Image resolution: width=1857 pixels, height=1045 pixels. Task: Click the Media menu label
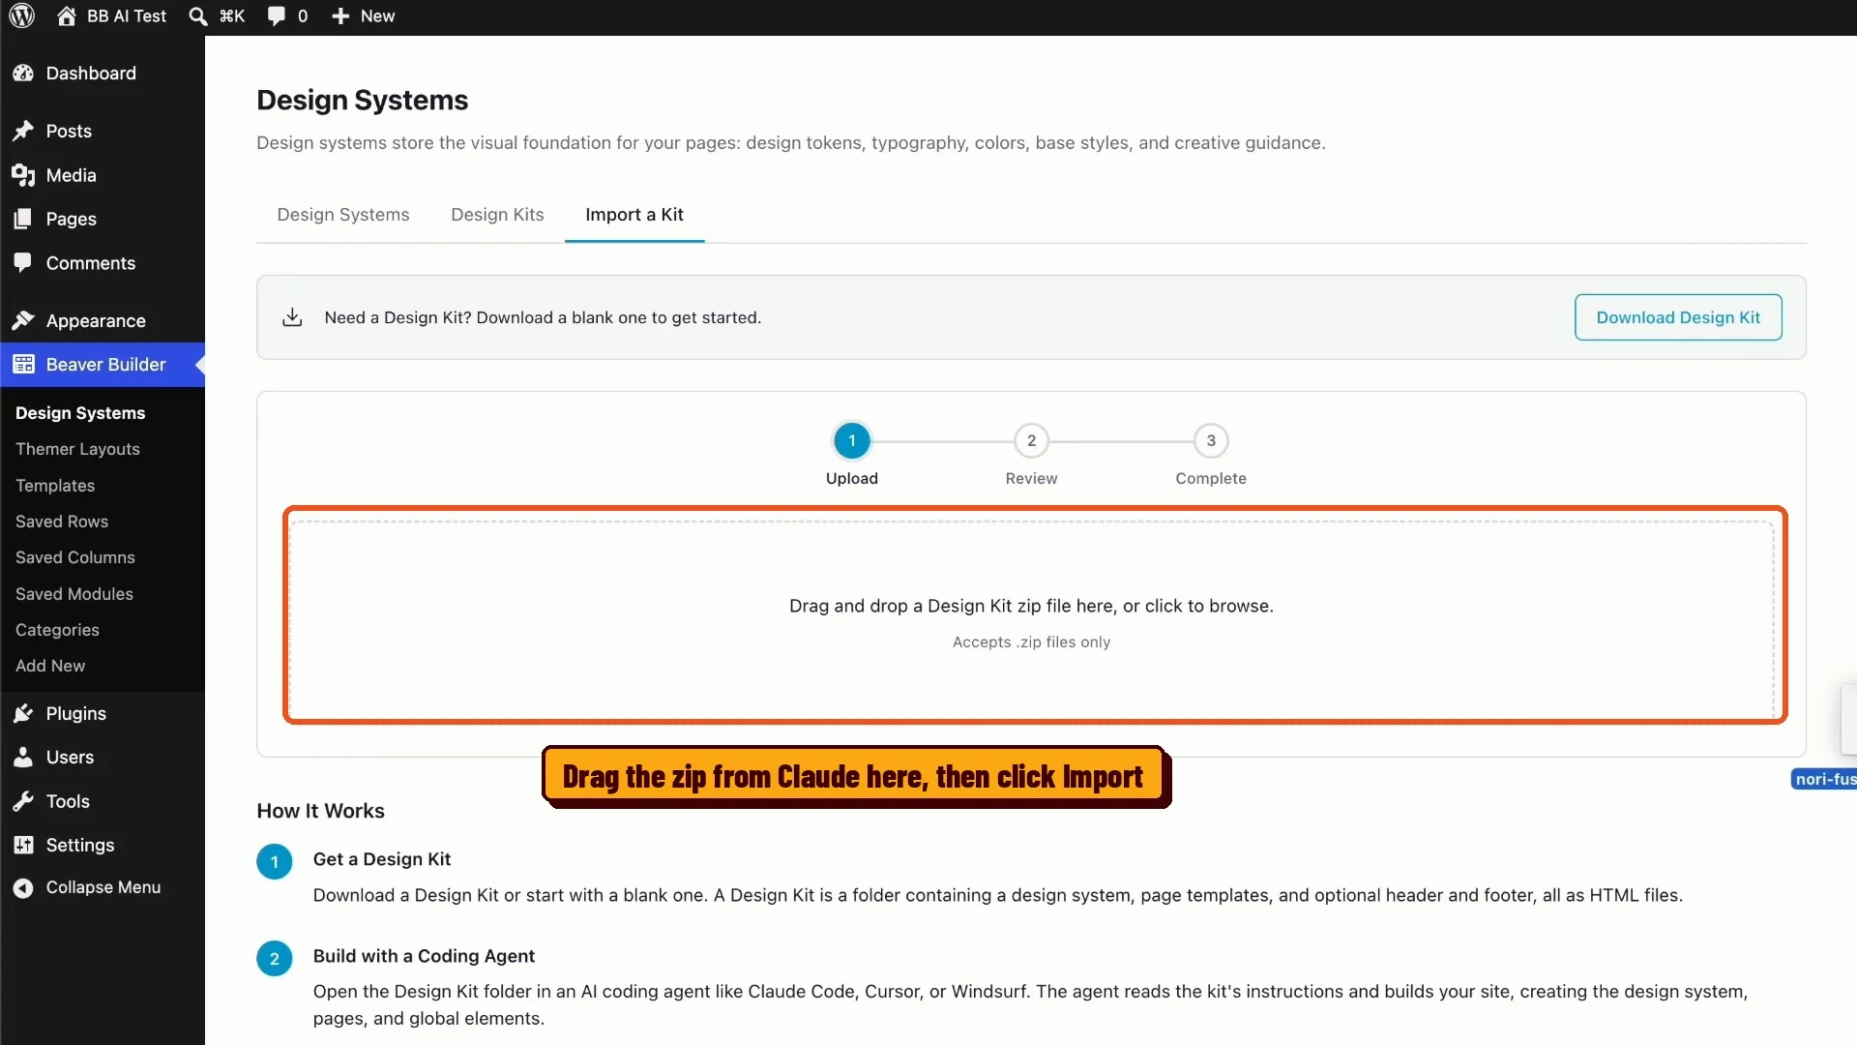[x=72, y=175]
